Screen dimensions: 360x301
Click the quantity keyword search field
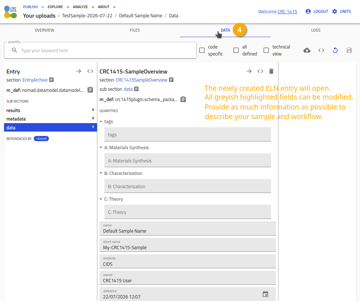pyautogui.click(x=100, y=50)
